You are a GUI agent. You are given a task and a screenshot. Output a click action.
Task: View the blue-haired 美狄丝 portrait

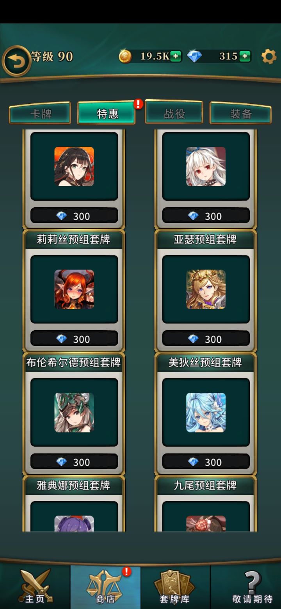206,412
